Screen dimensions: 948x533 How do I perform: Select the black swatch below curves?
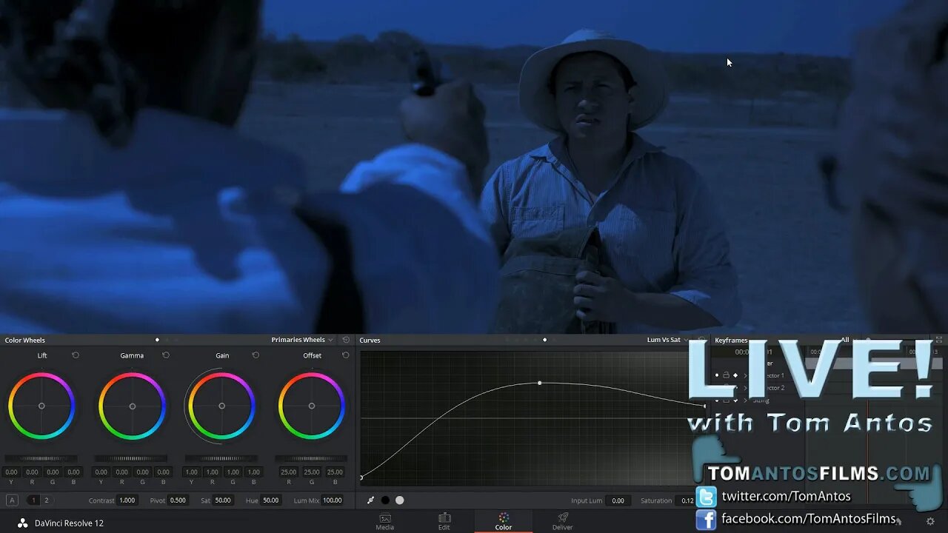[x=385, y=500]
